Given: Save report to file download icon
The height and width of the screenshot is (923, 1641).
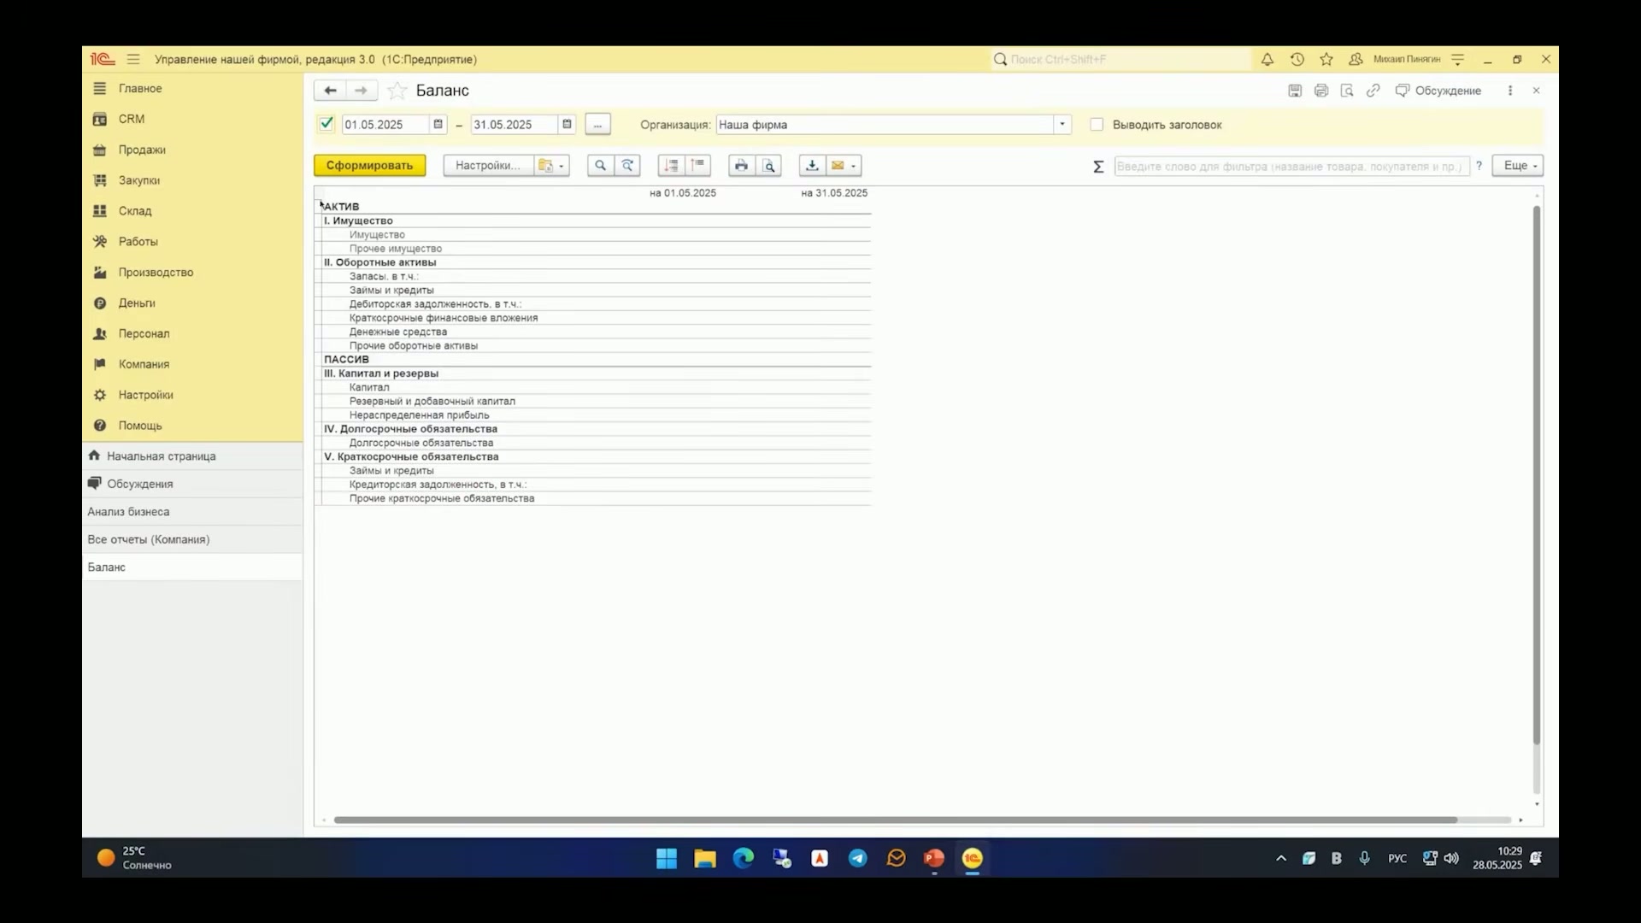Looking at the screenshot, I should click(x=812, y=166).
